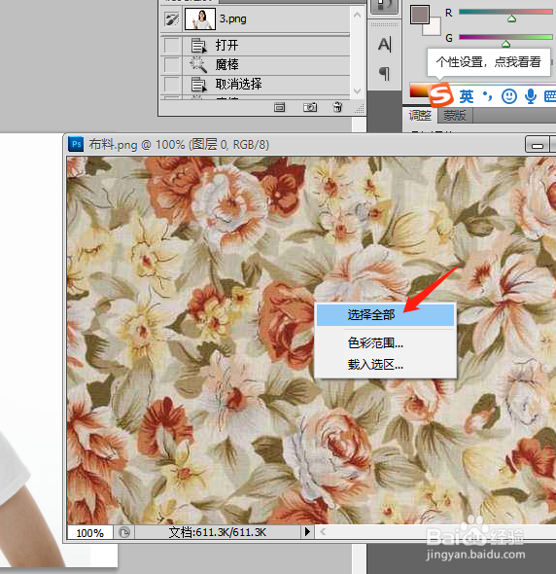556x574 pixels.
Task: Click the 个性设置,点我看看 tooltip
Action: point(488,62)
